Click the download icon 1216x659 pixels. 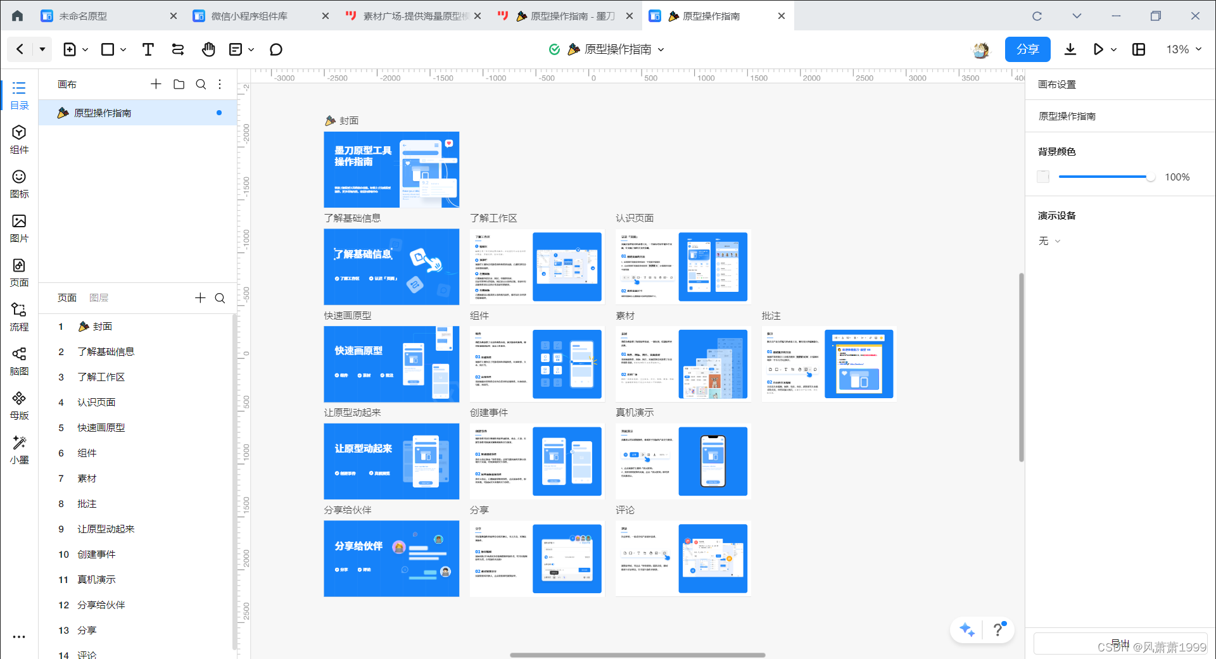(1070, 49)
